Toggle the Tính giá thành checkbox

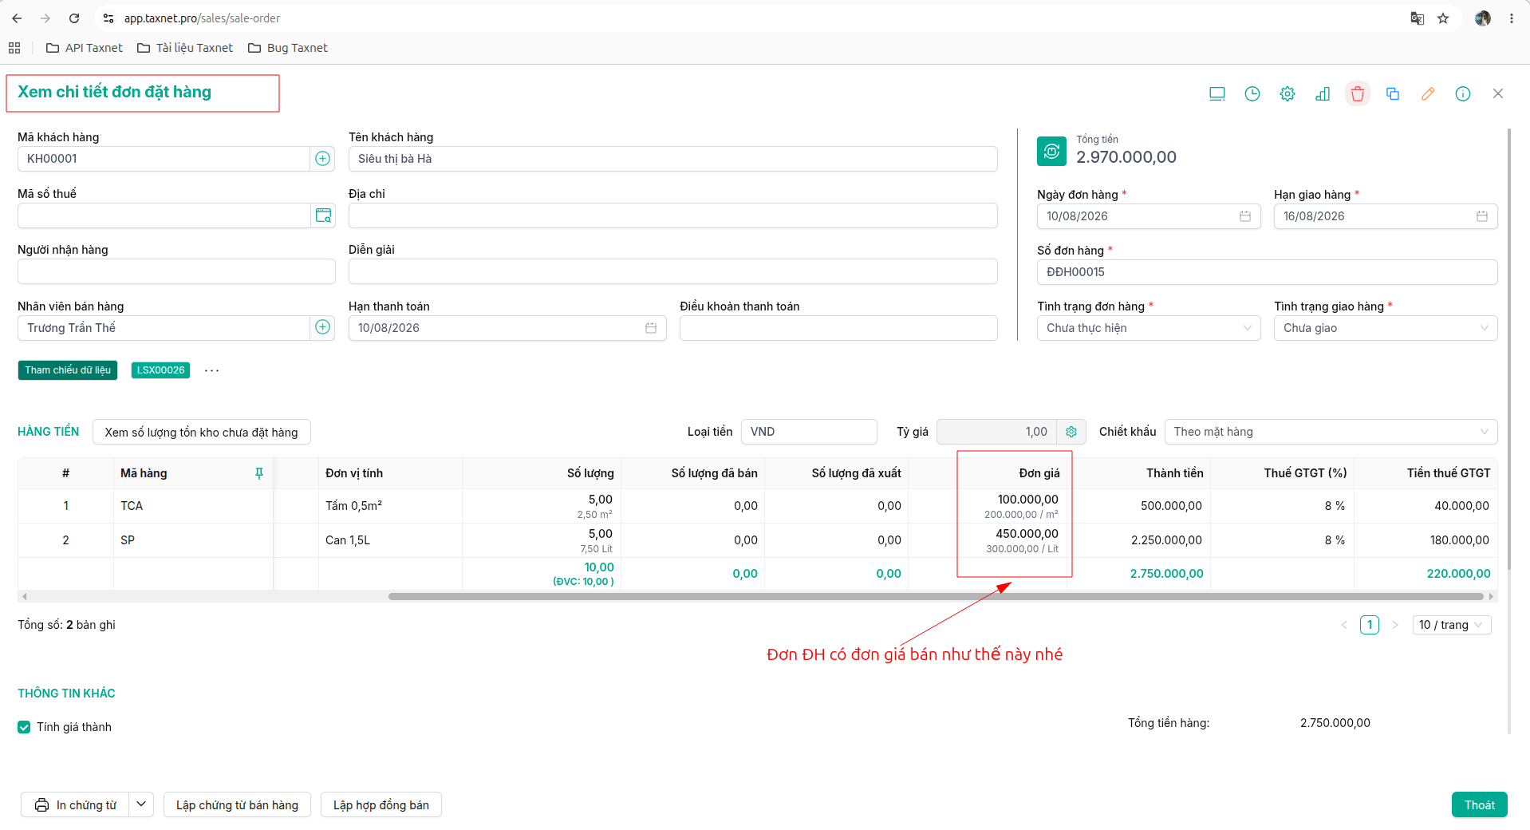24,727
